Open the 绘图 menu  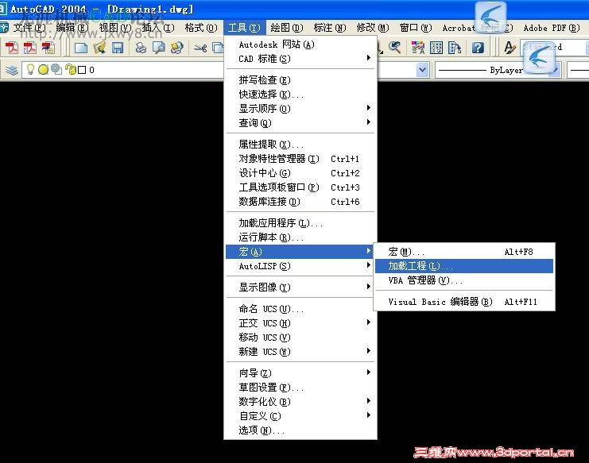point(287,28)
